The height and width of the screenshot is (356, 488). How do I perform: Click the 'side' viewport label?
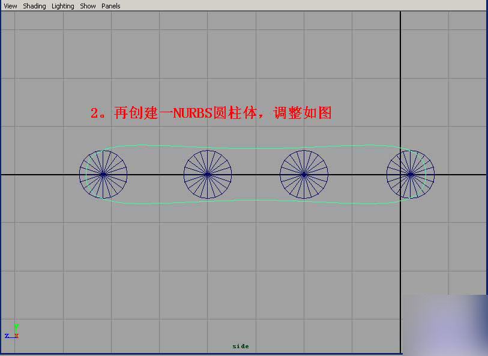[x=239, y=346]
